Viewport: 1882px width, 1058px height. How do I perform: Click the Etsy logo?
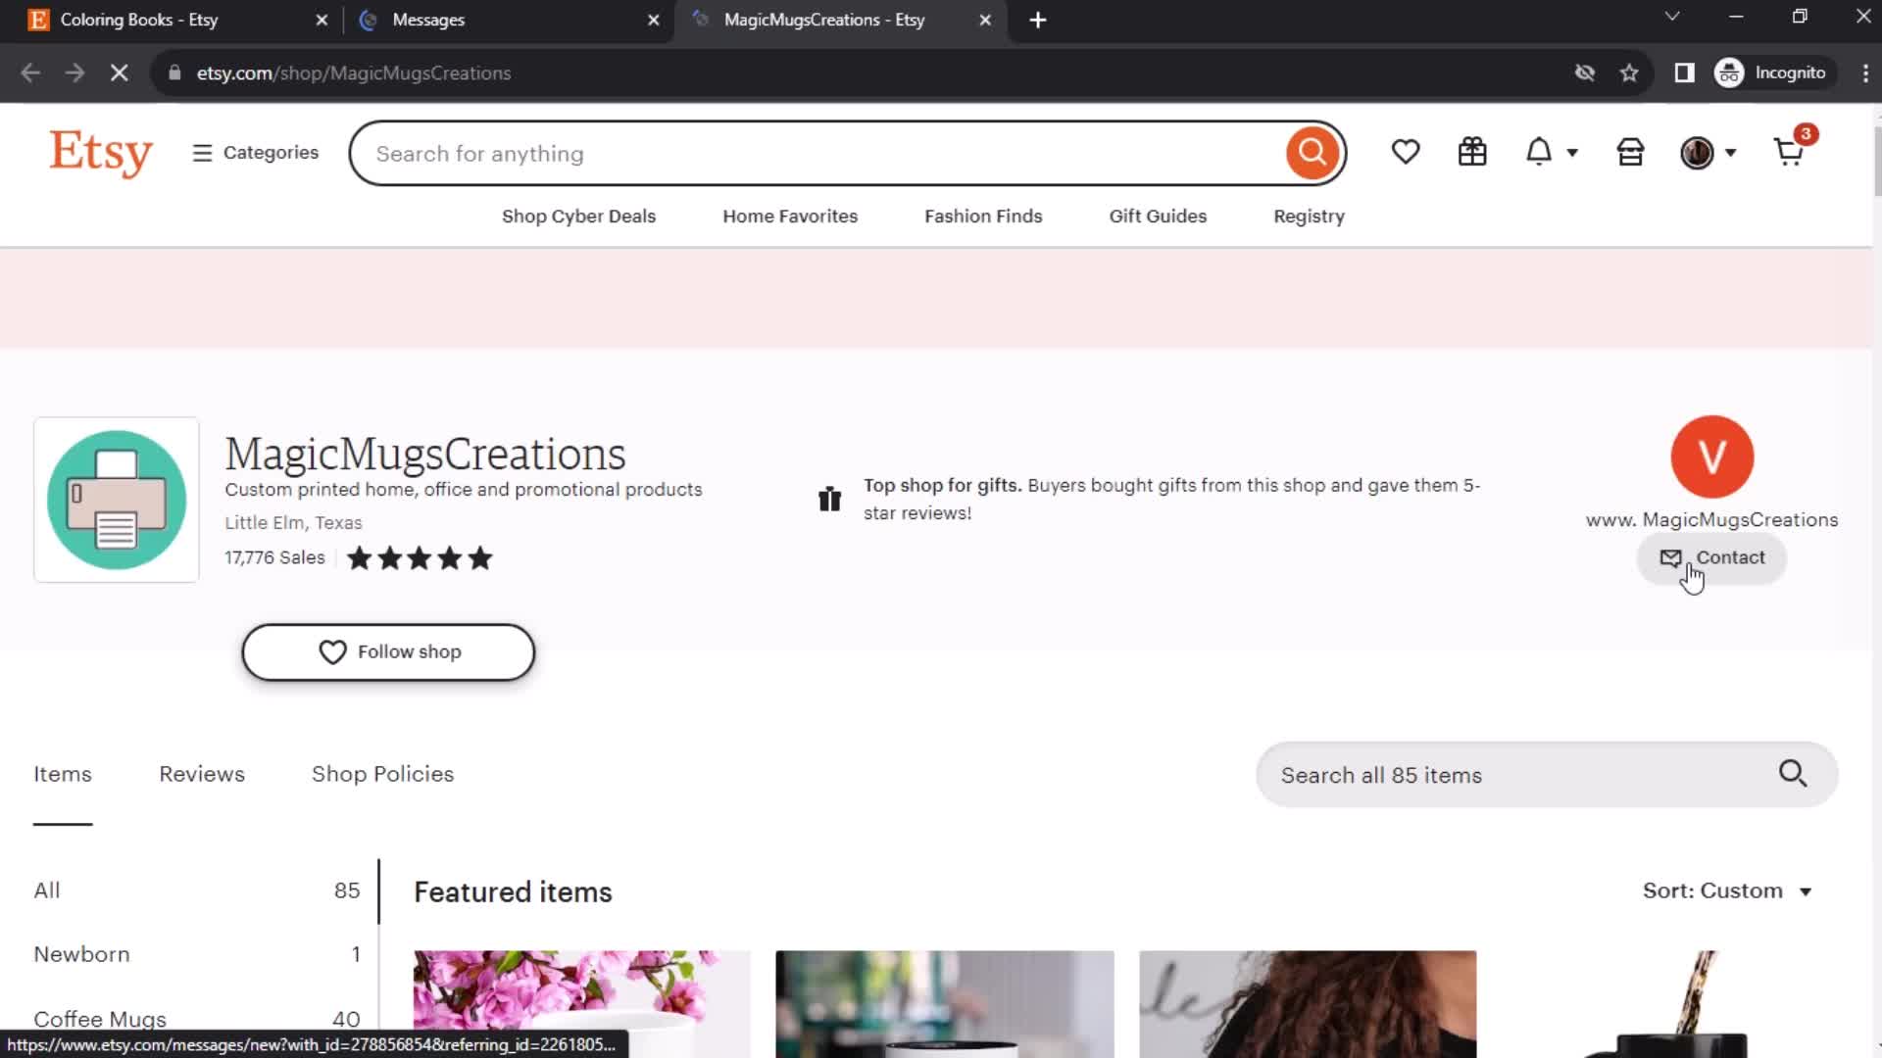[x=101, y=153]
